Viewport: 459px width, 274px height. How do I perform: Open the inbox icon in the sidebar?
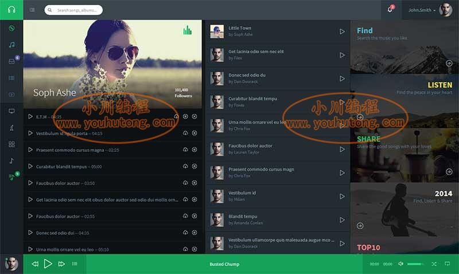tap(11, 61)
